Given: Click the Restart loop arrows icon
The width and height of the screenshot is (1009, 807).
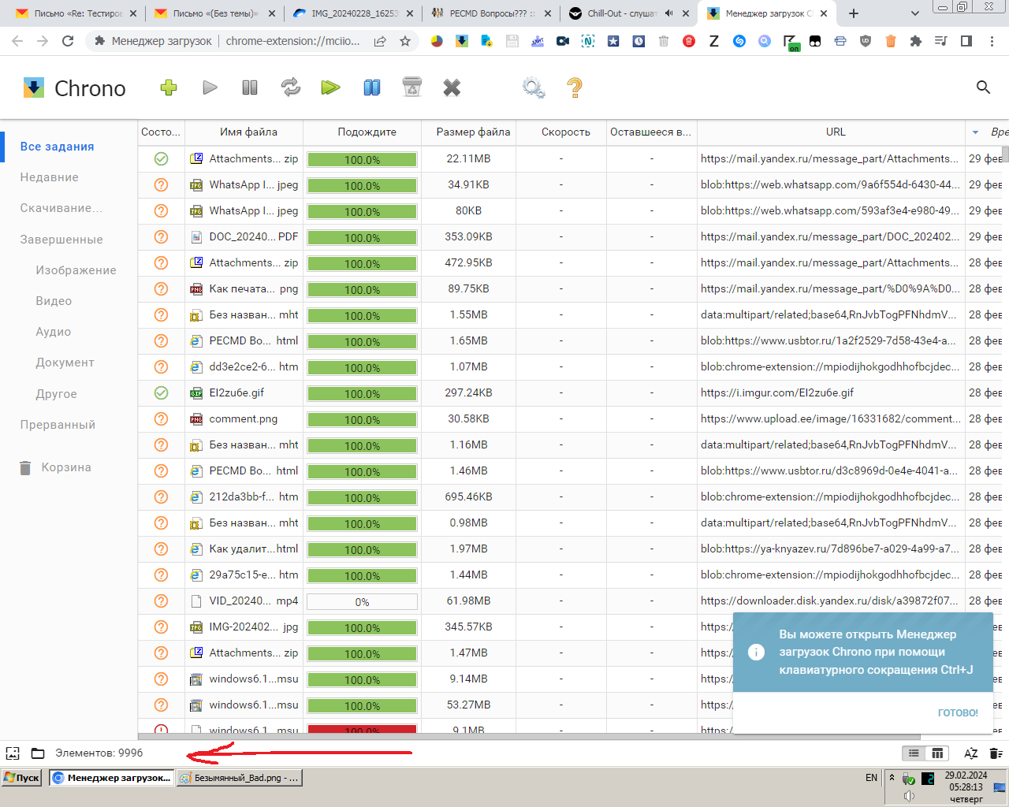Looking at the screenshot, I should click(291, 88).
